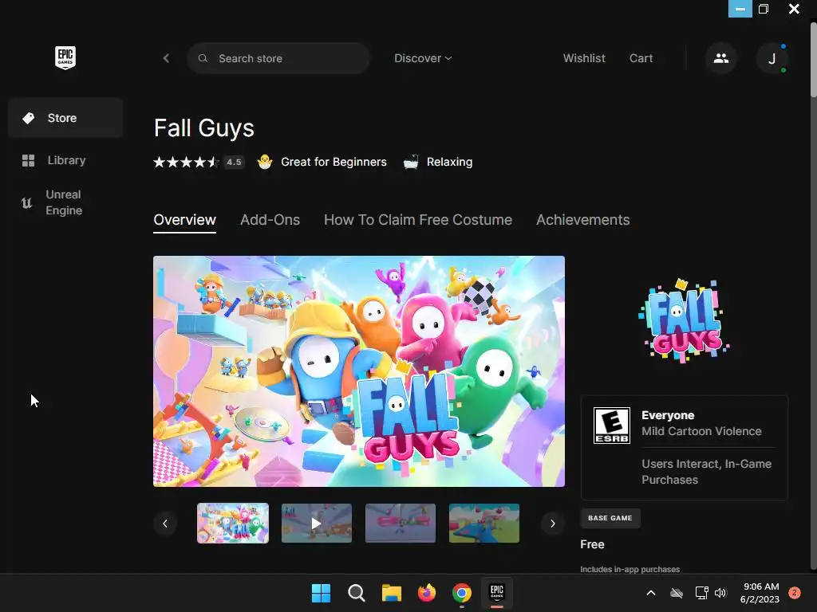Click the Fall Guys logo on right
The image size is (817, 612).
point(684,320)
